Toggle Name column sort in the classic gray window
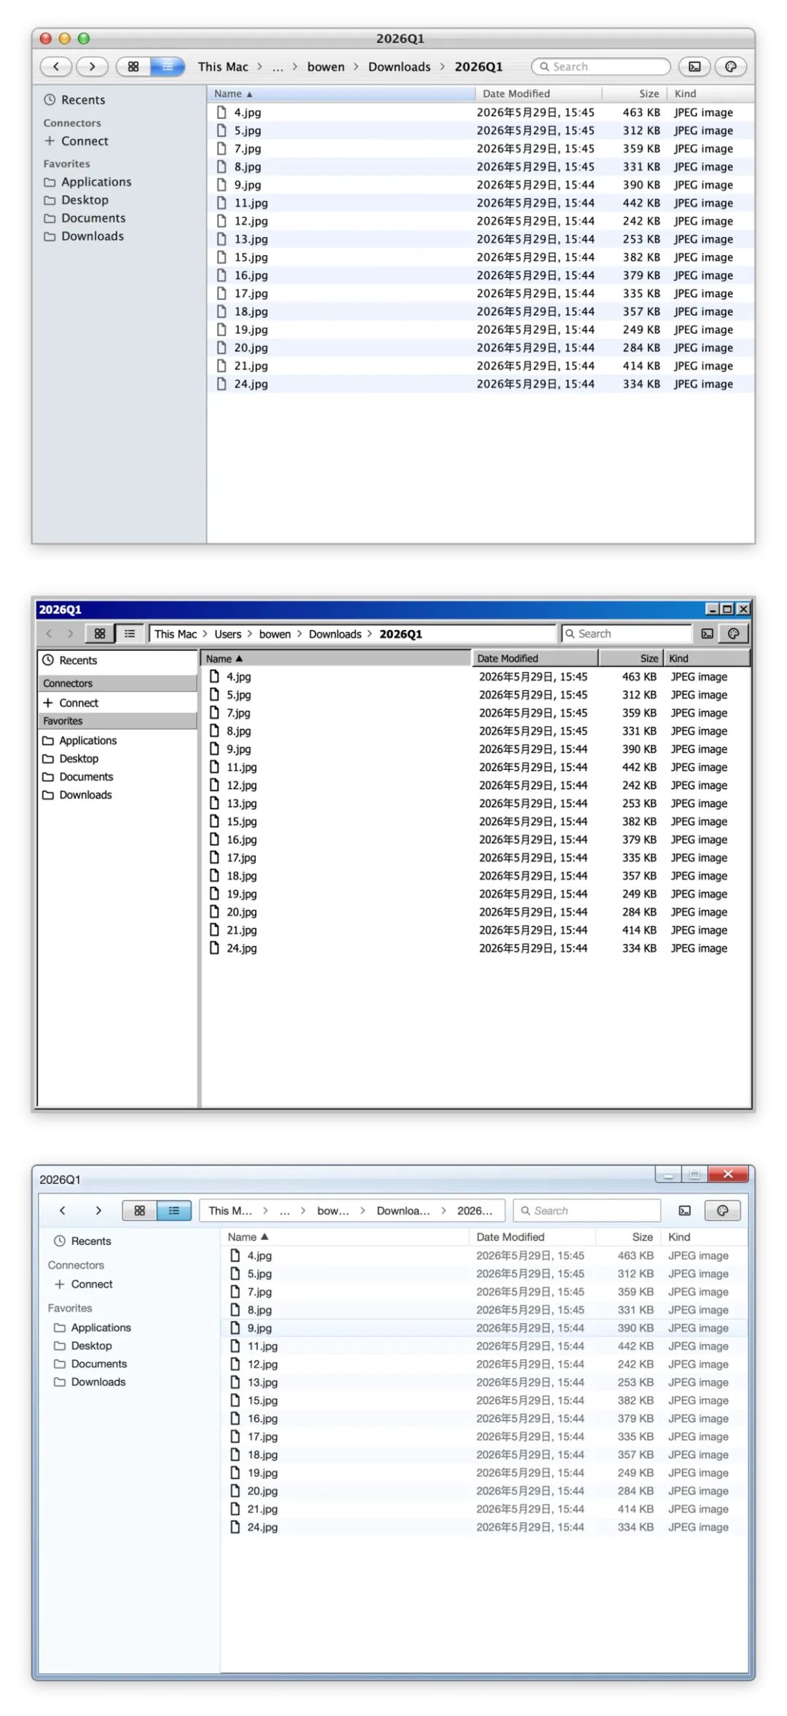This screenshot has width=787, height=1716. [336, 658]
